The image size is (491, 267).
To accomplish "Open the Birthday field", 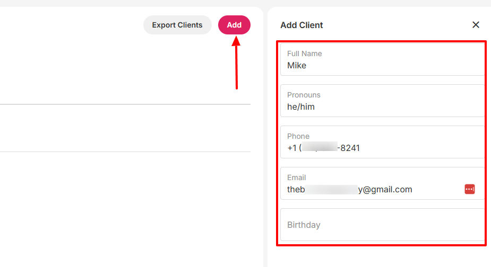I will point(382,225).
